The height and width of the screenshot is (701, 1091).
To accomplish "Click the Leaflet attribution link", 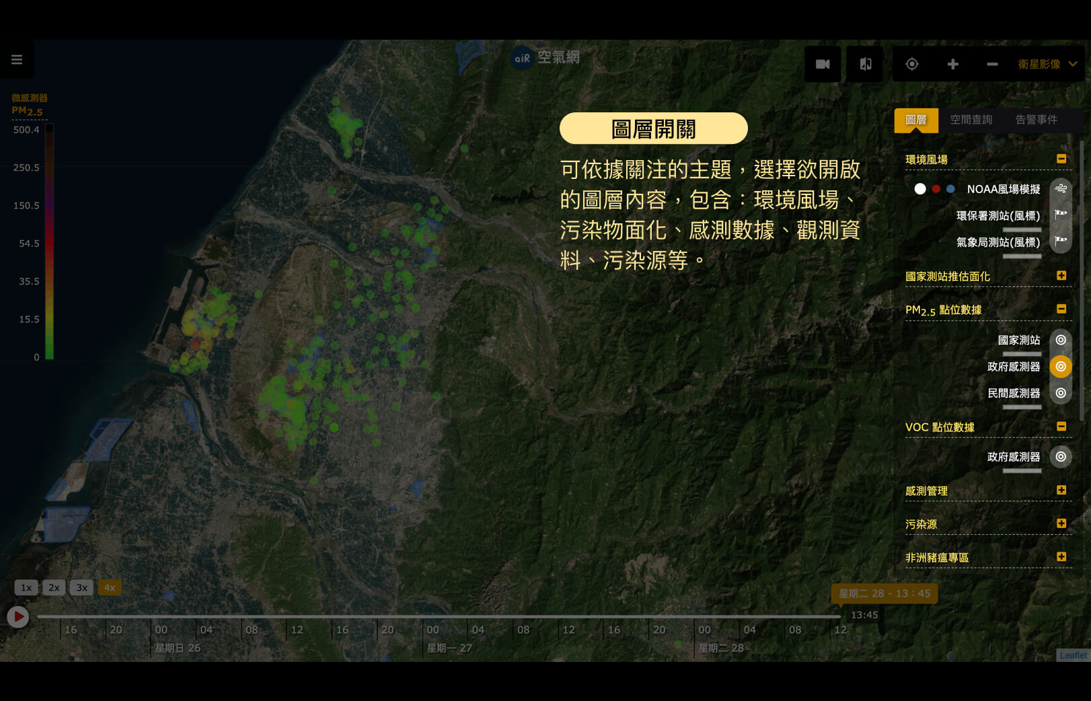I will pyautogui.click(x=1073, y=655).
